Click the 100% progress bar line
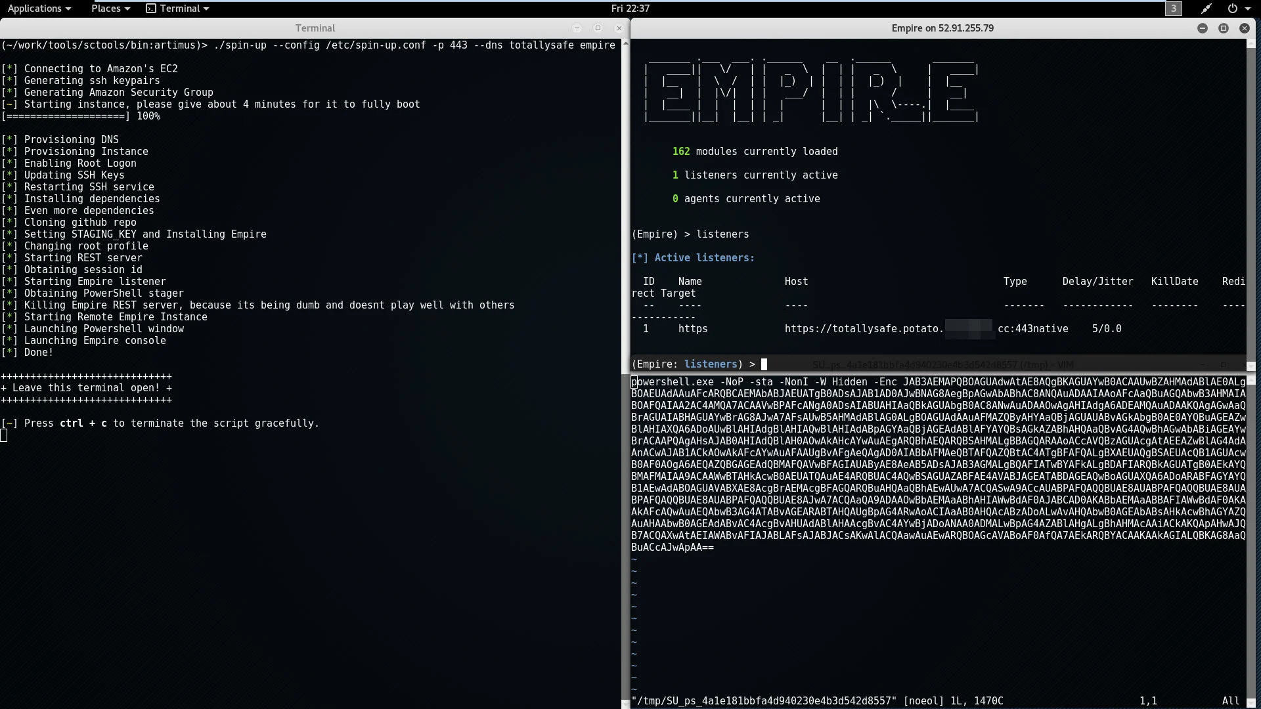 pyautogui.click(x=81, y=116)
